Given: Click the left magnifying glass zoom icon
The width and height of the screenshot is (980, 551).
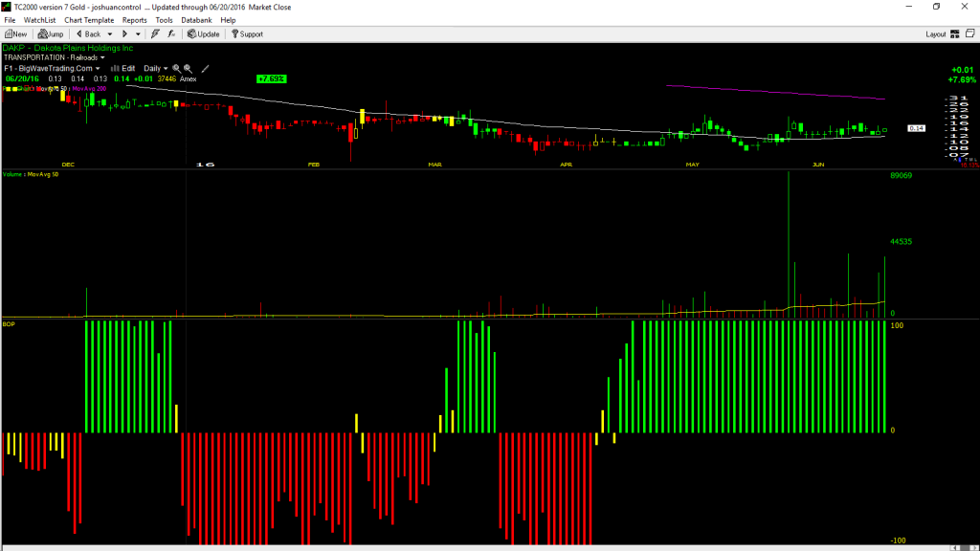Looking at the screenshot, I should click(176, 69).
